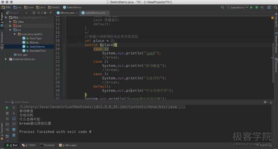Run with coverage from the top toolbar
This screenshot has width=278, height=149.
point(262,7)
